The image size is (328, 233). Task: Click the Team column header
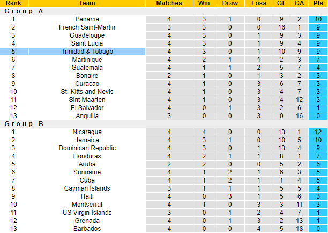(87, 3)
